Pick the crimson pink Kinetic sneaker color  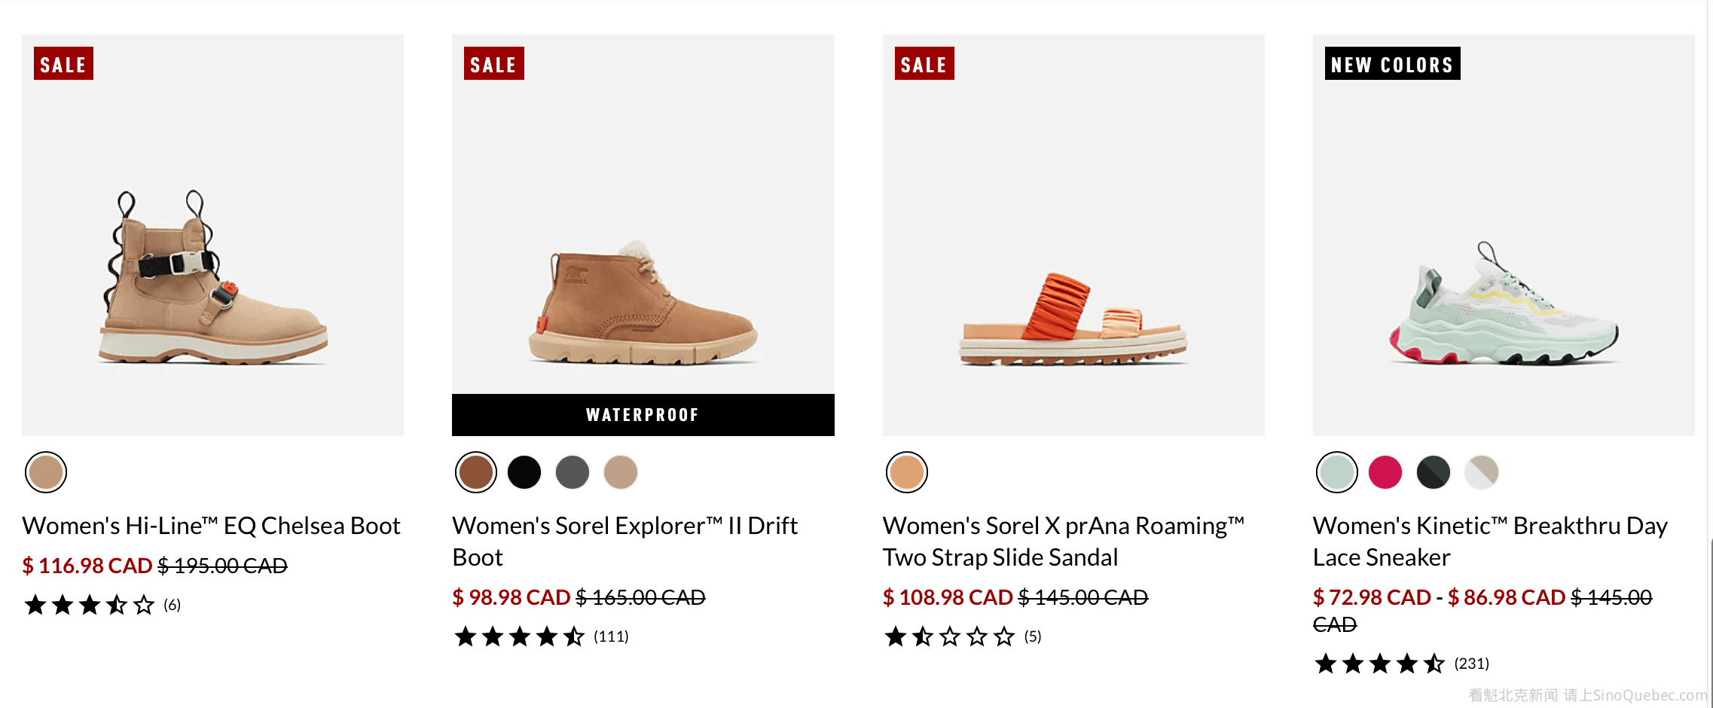click(x=1385, y=472)
